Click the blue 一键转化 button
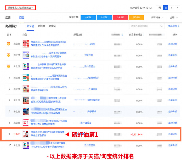The width and height of the screenshot is (182, 163). (x=88, y=18)
